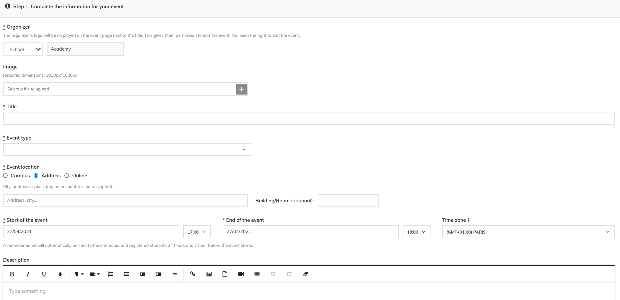620x300 pixels.
Task: Open the end of event date field
Action: (311, 232)
